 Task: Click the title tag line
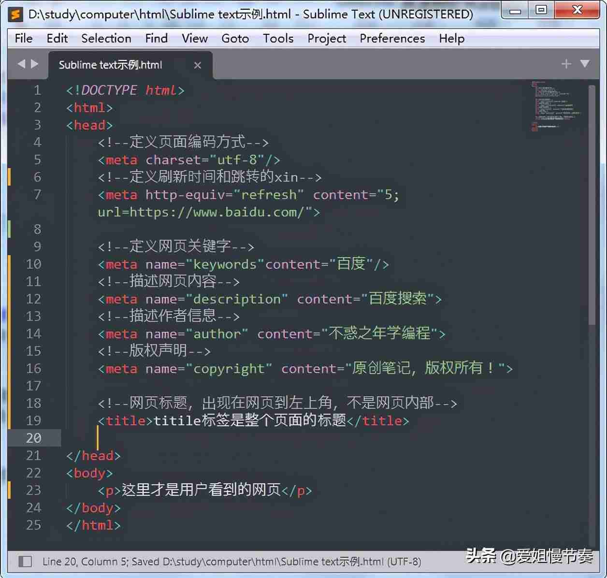[253, 420]
